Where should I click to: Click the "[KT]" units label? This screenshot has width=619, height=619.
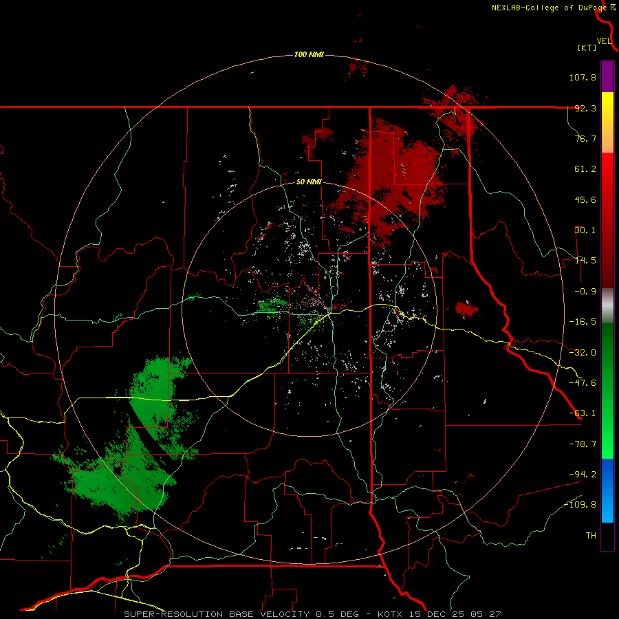pos(587,47)
